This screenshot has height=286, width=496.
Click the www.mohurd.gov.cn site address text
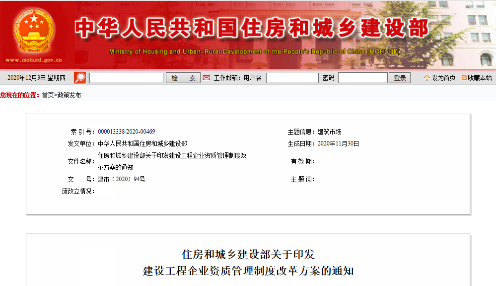[x=34, y=60]
